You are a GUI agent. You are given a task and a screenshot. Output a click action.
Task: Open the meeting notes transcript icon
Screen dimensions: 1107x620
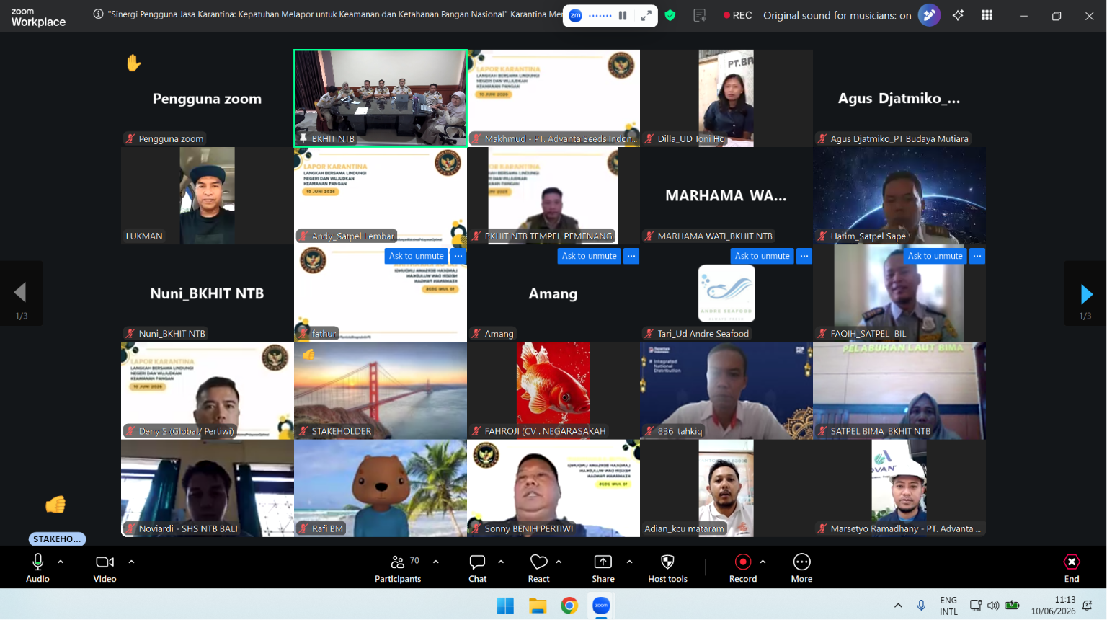pos(699,15)
